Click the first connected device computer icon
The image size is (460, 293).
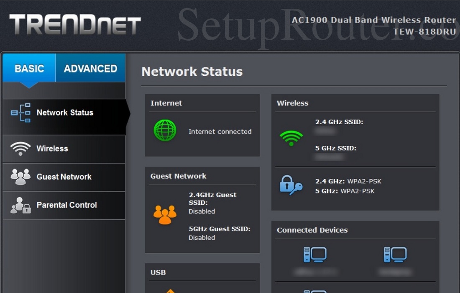(315, 254)
